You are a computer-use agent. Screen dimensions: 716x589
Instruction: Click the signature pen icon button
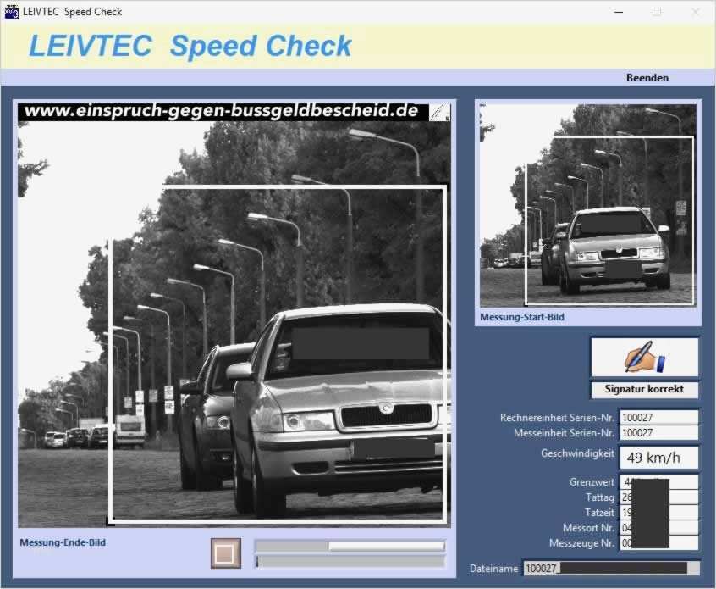[x=644, y=357]
